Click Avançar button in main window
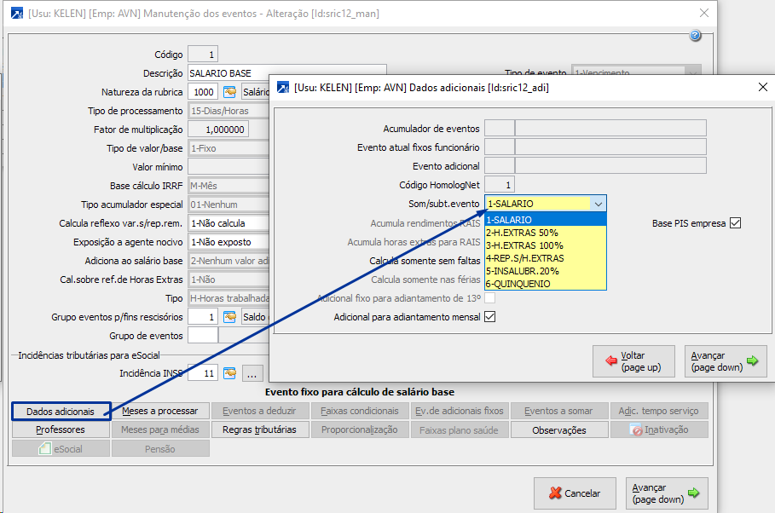This screenshot has width=775, height=513. (x=667, y=493)
